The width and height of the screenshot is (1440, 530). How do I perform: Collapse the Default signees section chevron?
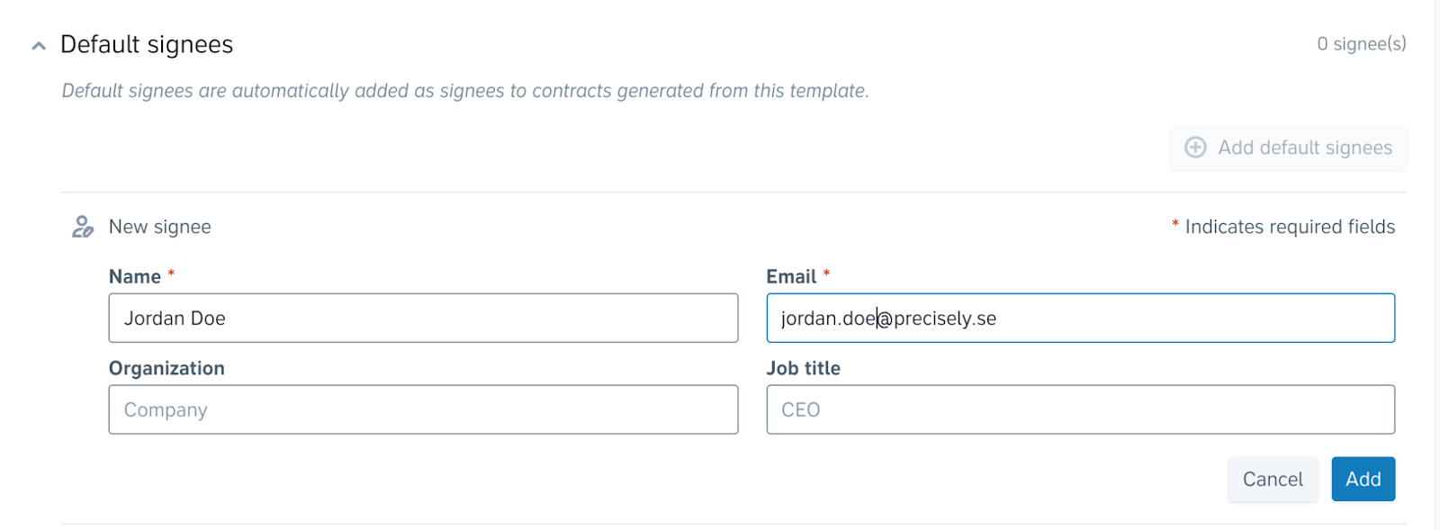[39, 46]
